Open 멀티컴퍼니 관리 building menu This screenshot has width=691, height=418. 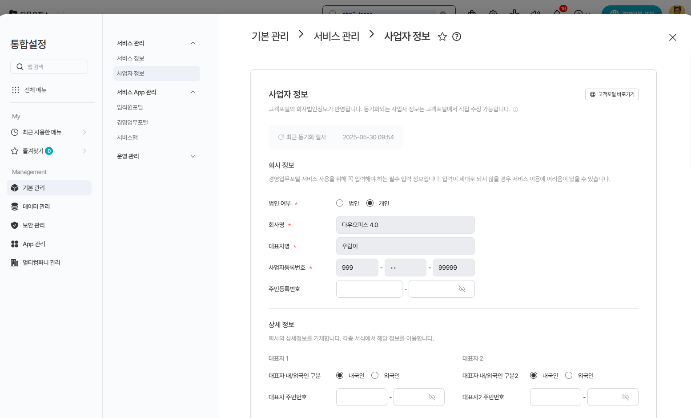click(x=15, y=263)
